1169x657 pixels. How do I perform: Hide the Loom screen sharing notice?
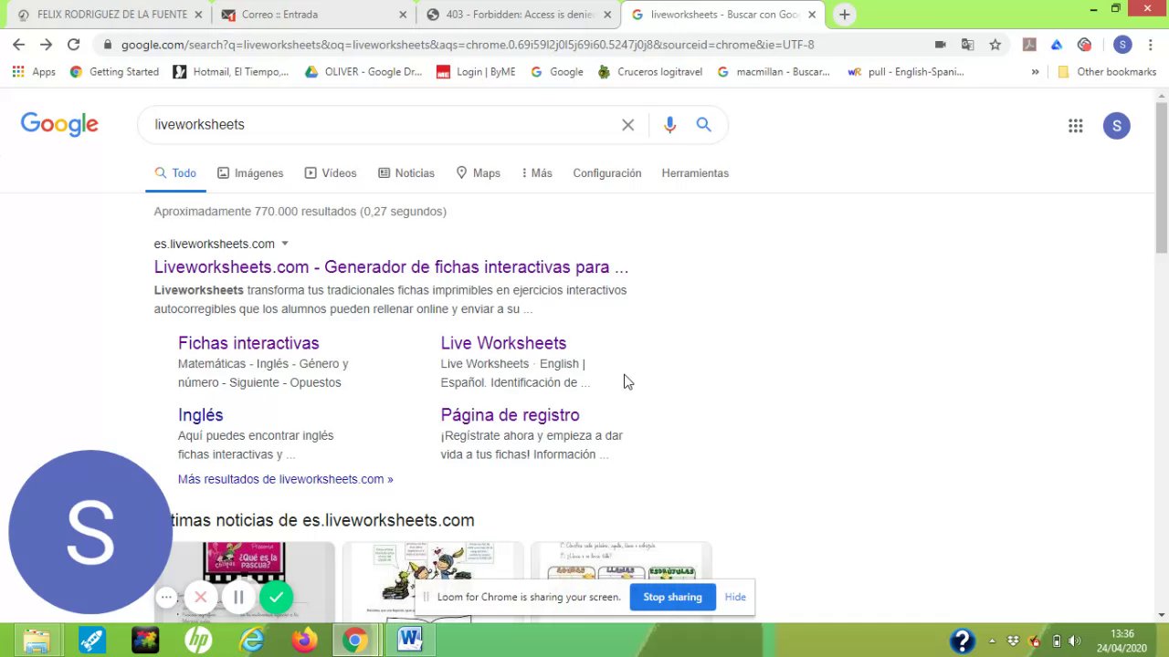click(x=735, y=597)
